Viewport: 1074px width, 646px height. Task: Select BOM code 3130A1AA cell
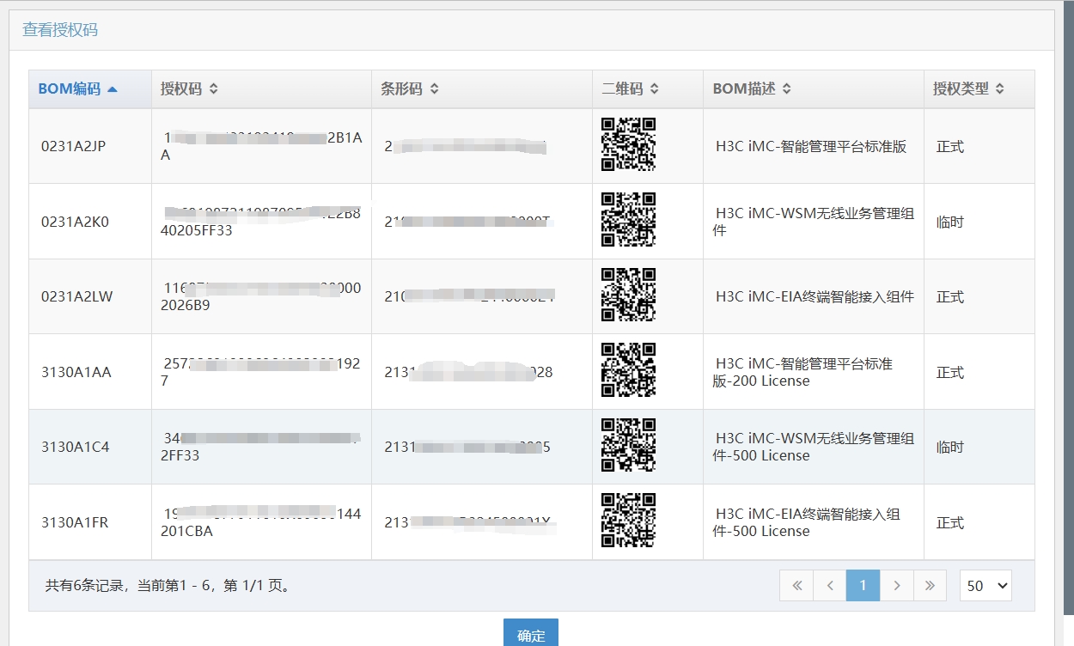pyautogui.click(x=90, y=372)
